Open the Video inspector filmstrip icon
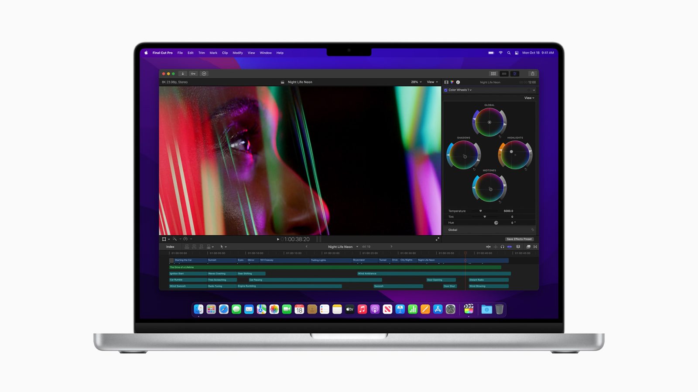 (x=446, y=82)
